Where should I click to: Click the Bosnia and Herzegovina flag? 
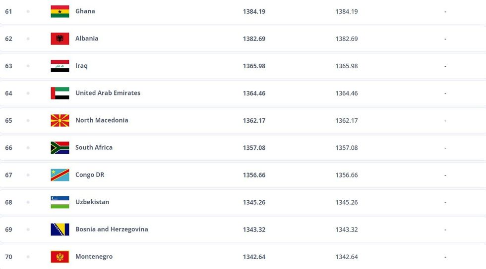60,229
